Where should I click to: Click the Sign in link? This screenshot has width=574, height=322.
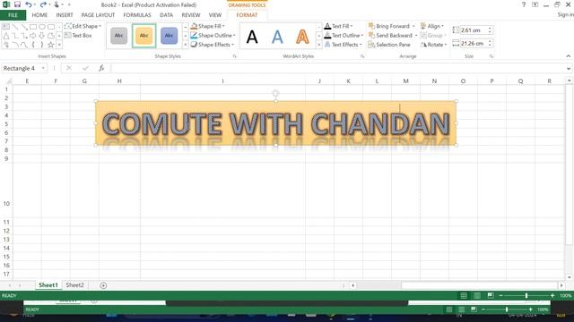pyautogui.click(x=565, y=14)
